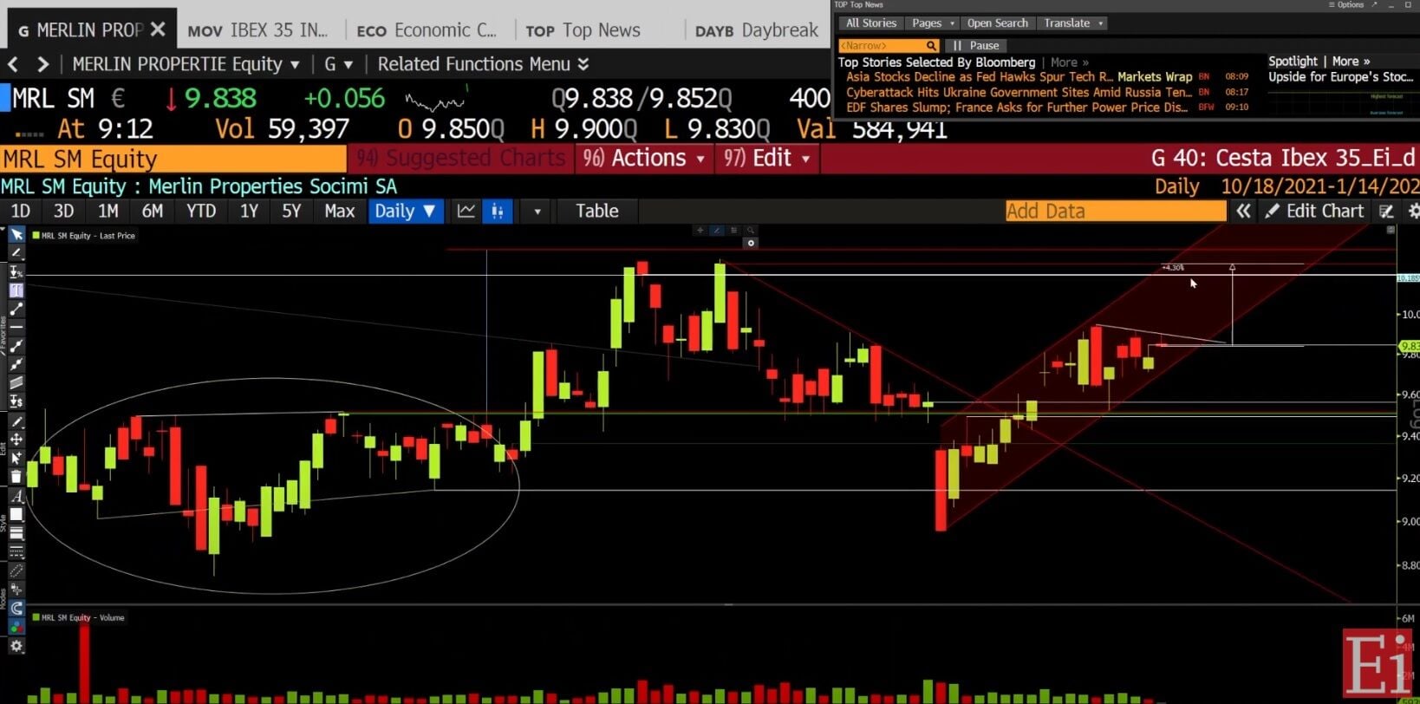Click the Add Data input field

click(x=1116, y=211)
